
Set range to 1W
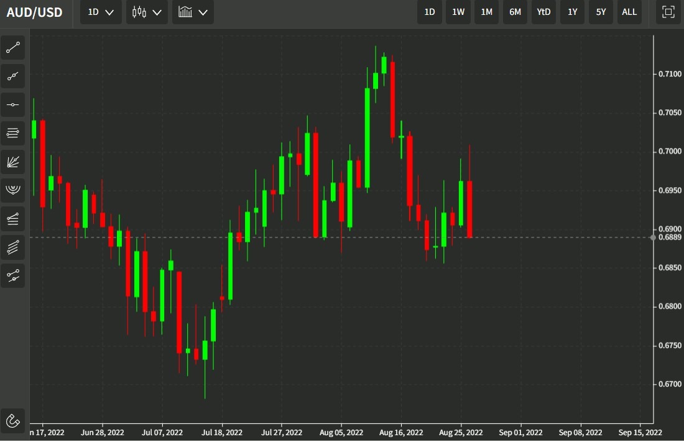[458, 12]
